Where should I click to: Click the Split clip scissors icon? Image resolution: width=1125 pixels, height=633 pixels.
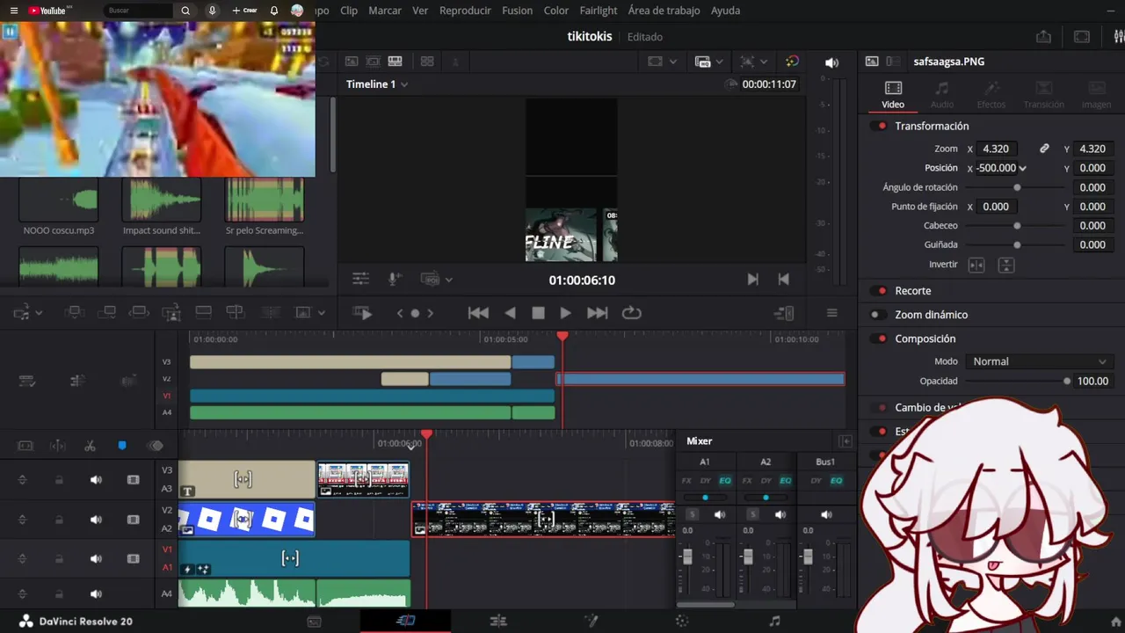coord(90,446)
